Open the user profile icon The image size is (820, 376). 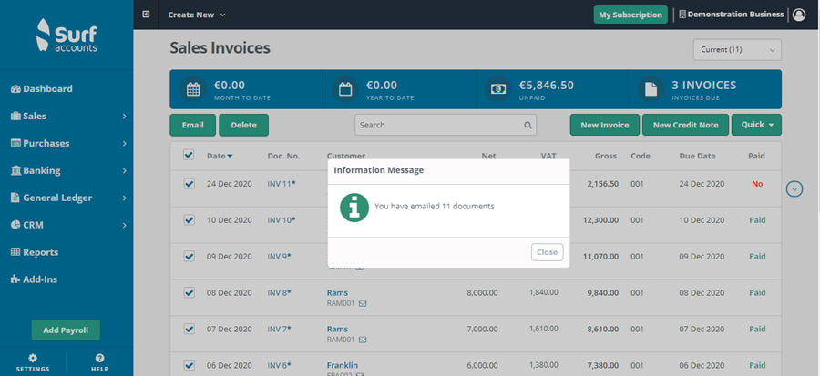pos(799,15)
